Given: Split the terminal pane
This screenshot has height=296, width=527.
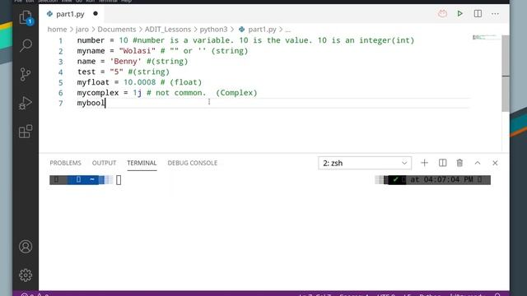Looking at the screenshot, I should pyautogui.click(x=443, y=163).
